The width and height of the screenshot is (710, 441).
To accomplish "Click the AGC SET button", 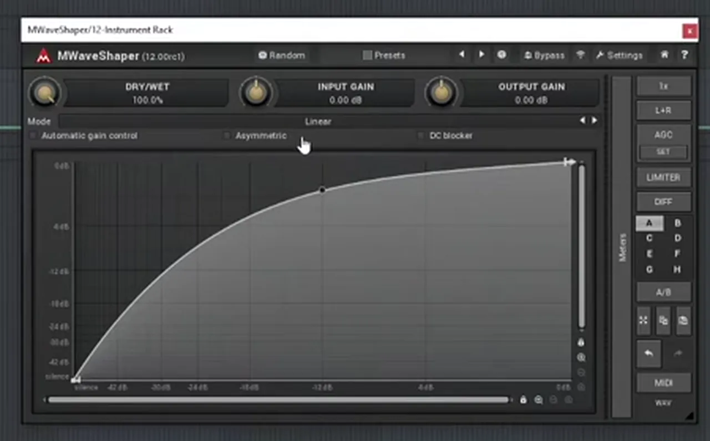I will 664,152.
